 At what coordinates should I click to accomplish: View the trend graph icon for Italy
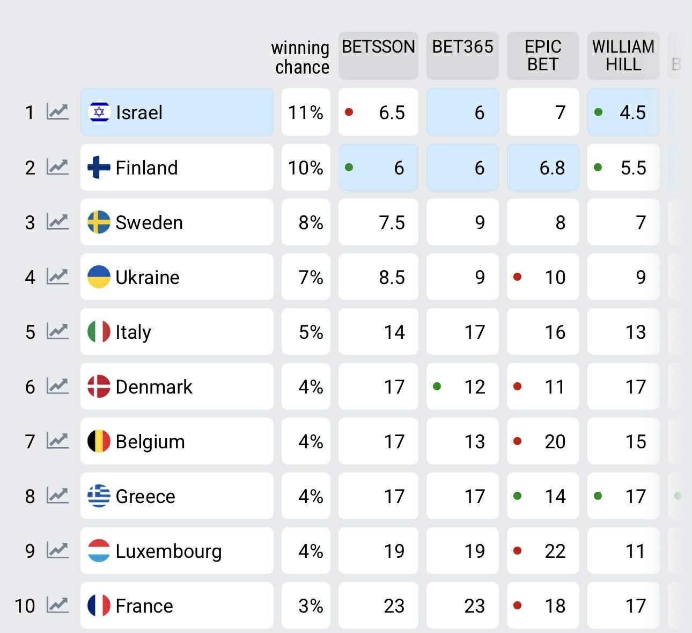(x=57, y=331)
